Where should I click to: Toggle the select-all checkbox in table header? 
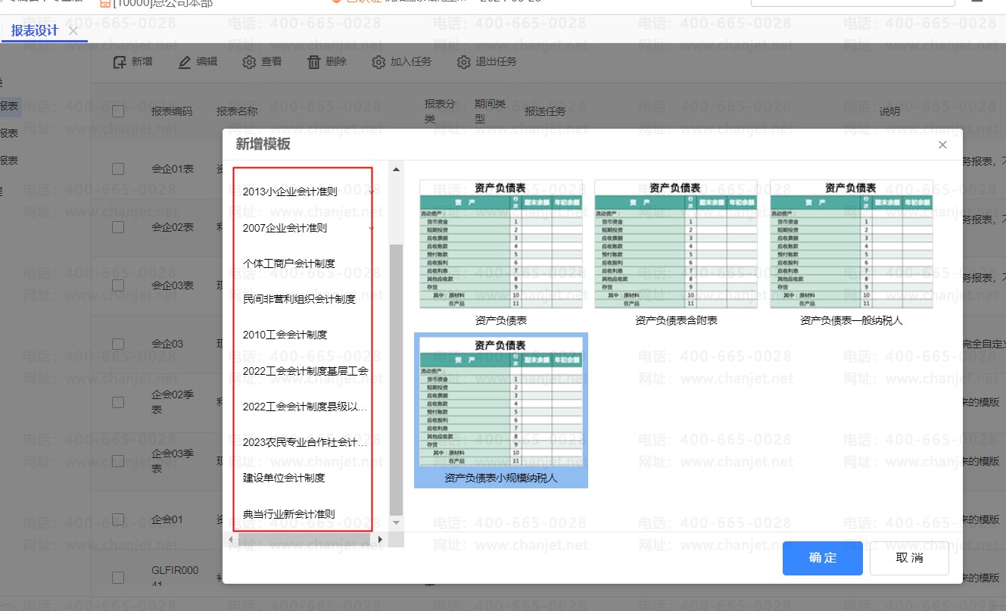(118, 111)
